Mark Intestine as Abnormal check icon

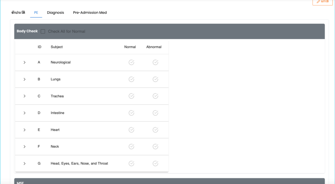tap(155, 113)
